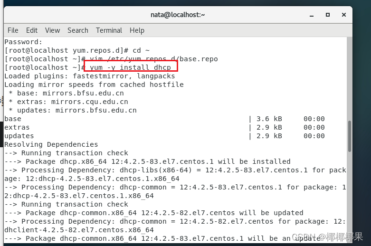Click 'Loading mirror speeds from cached hostfile'

(x=94, y=85)
